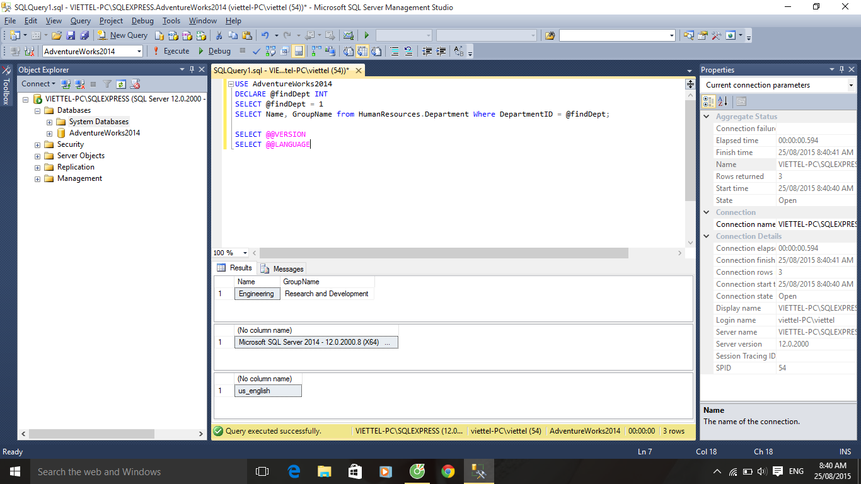Click the Properties Window toolbar icon
This screenshot has width=861, height=484.
(x=702, y=35)
